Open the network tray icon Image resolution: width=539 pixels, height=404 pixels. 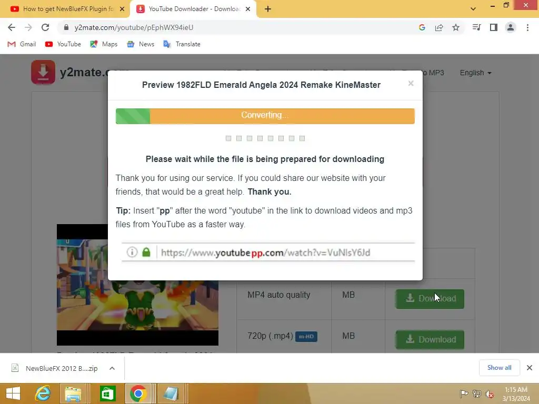(477, 393)
